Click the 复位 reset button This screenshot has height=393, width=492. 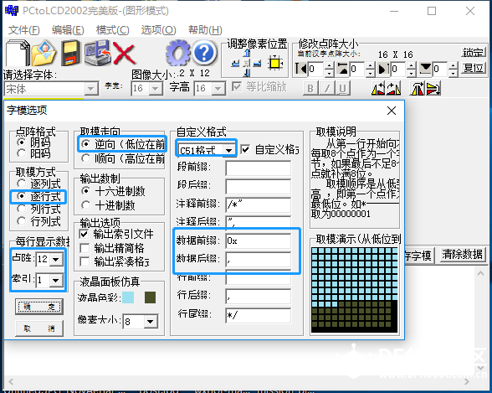coord(474,68)
